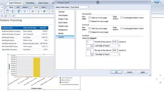Image resolution: width=164 pixels, height=92 pixels.
Task: Click the Design mode button
Action: click(x=157, y=3)
